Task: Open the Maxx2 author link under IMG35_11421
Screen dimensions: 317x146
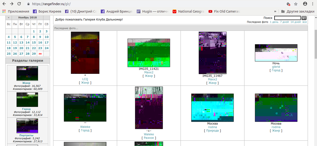Action: 149,73
